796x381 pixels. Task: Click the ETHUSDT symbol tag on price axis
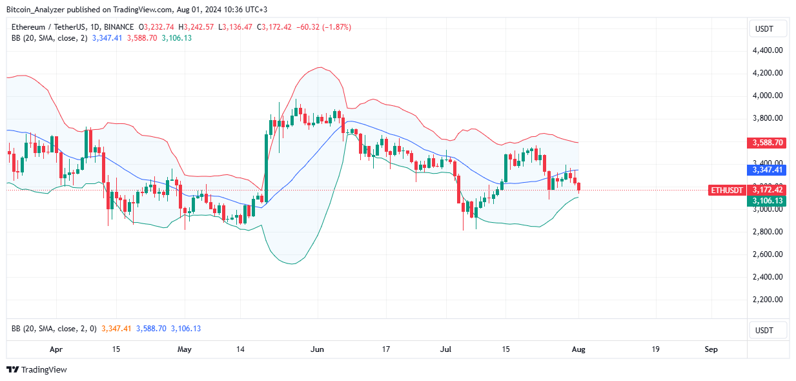click(727, 190)
